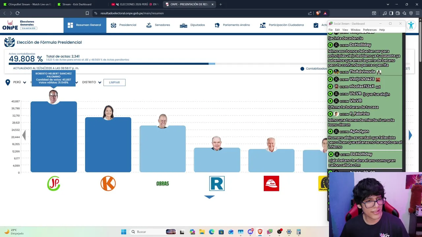422x237 pixels.
Task: Click DcHolliday's 9:19PM username in chat
Action: point(360,45)
